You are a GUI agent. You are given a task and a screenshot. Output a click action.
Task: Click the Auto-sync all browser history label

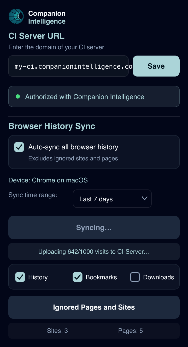[x=73, y=147]
